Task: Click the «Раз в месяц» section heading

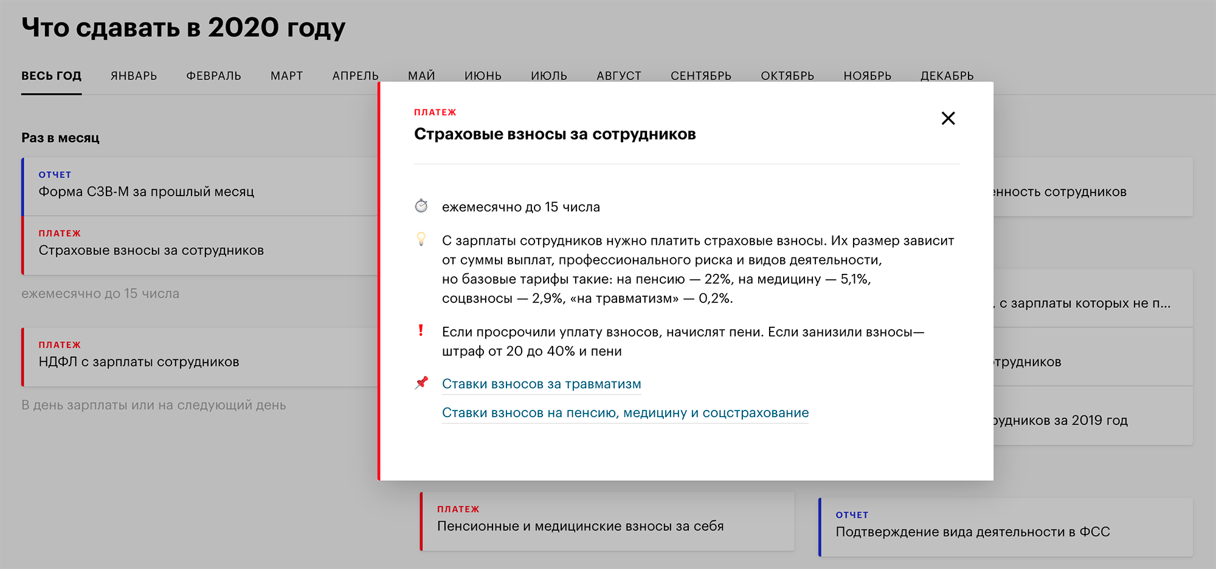Action: click(60, 138)
